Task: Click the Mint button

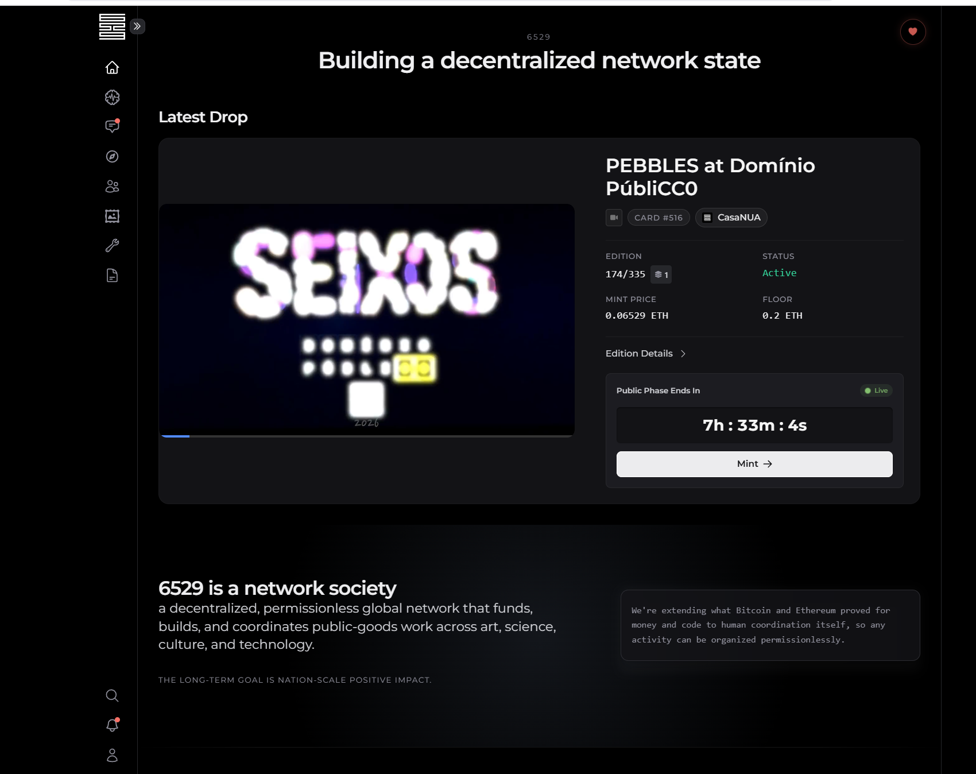Action: pyautogui.click(x=754, y=464)
